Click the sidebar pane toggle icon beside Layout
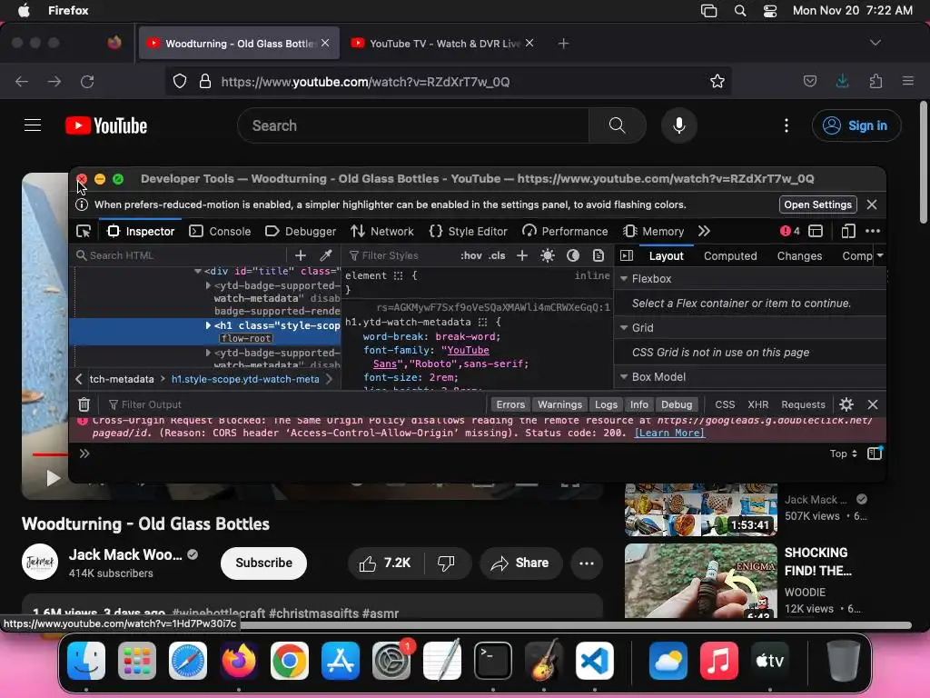This screenshot has height=698, width=930. (x=627, y=255)
